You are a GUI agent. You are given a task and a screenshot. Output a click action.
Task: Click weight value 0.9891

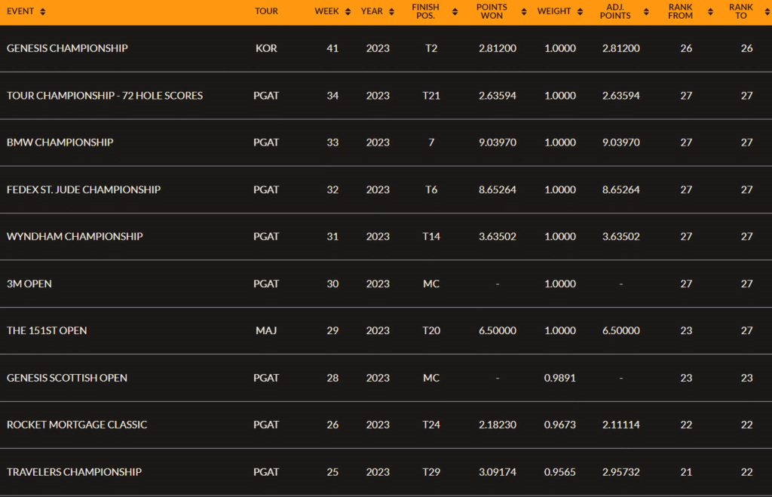click(x=560, y=378)
